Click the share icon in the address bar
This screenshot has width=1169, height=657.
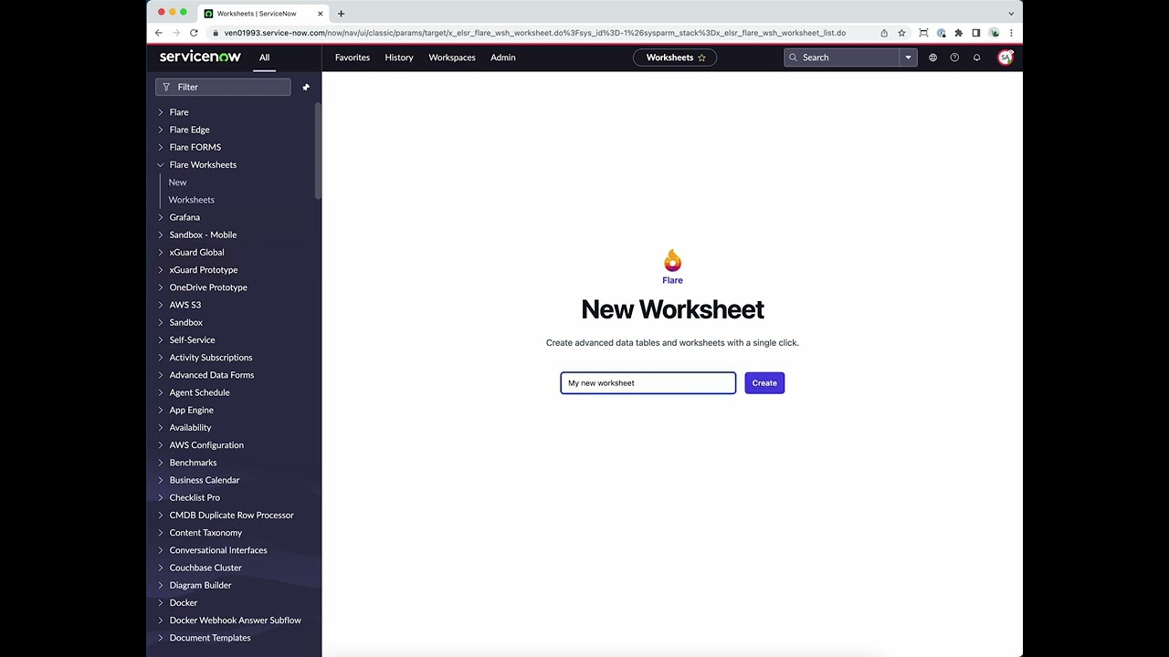pos(884,33)
